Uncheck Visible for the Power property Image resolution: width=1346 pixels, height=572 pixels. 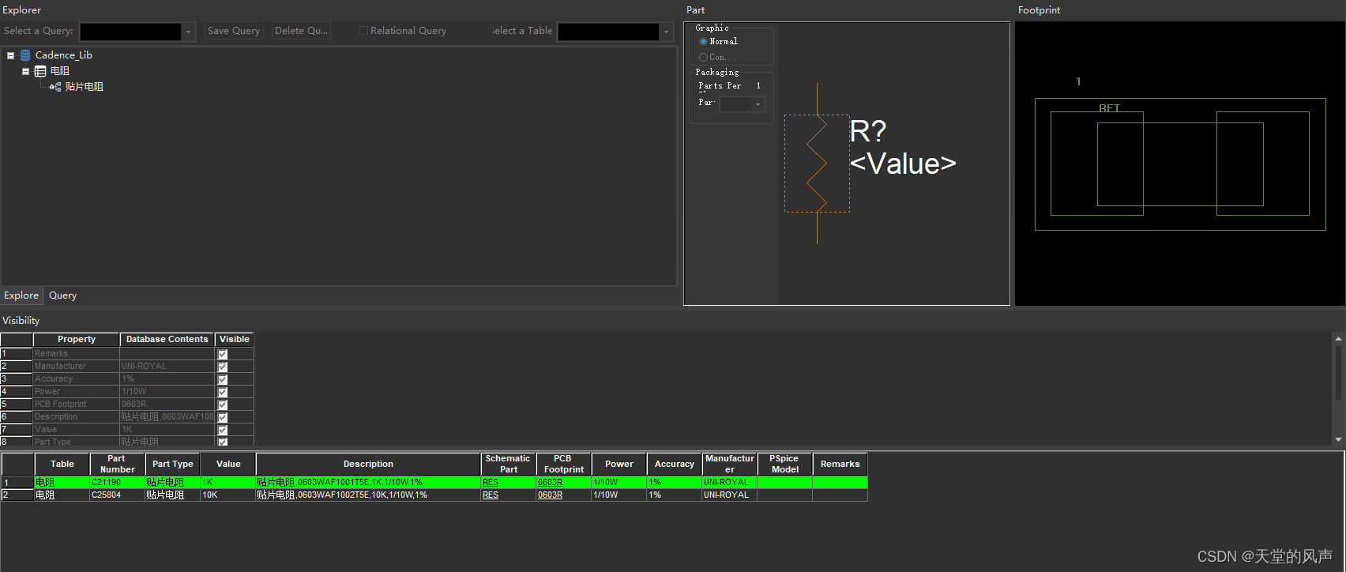coord(223,392)
